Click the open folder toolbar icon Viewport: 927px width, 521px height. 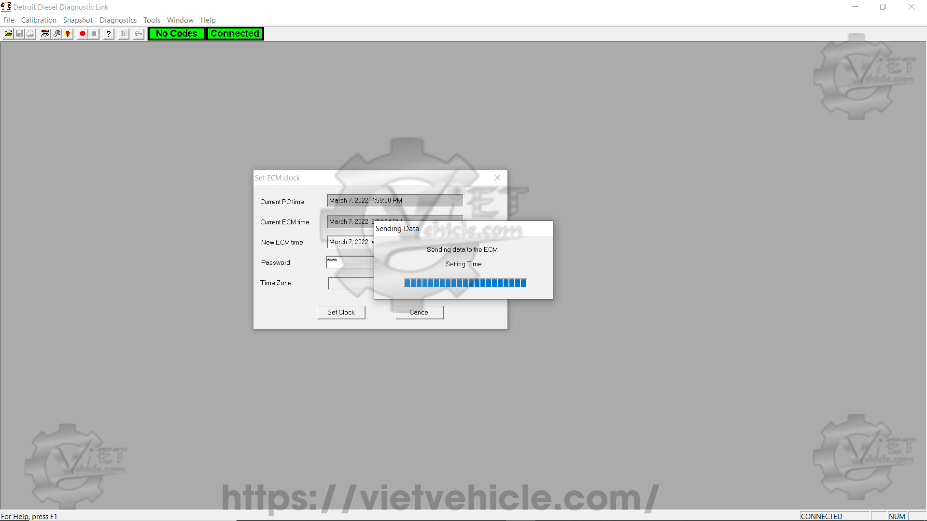click(8, 34)
